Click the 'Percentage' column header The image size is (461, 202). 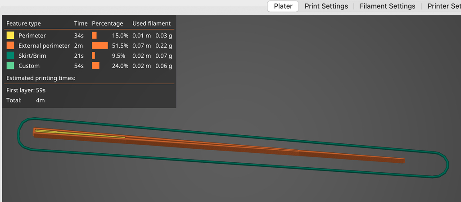tap(107, 23)
